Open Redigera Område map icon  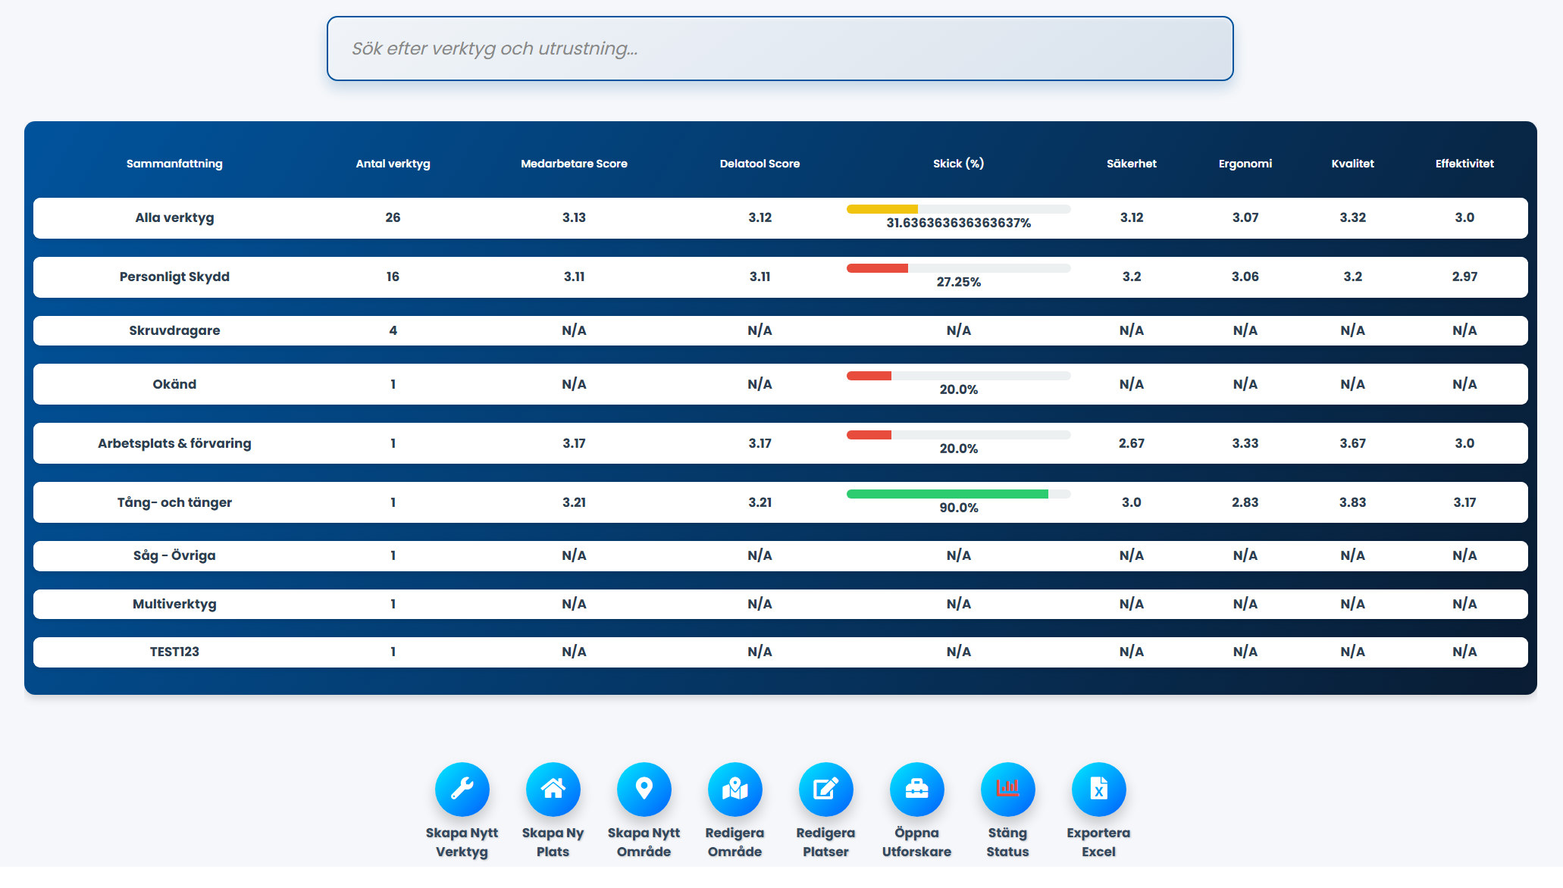(735, 789)
